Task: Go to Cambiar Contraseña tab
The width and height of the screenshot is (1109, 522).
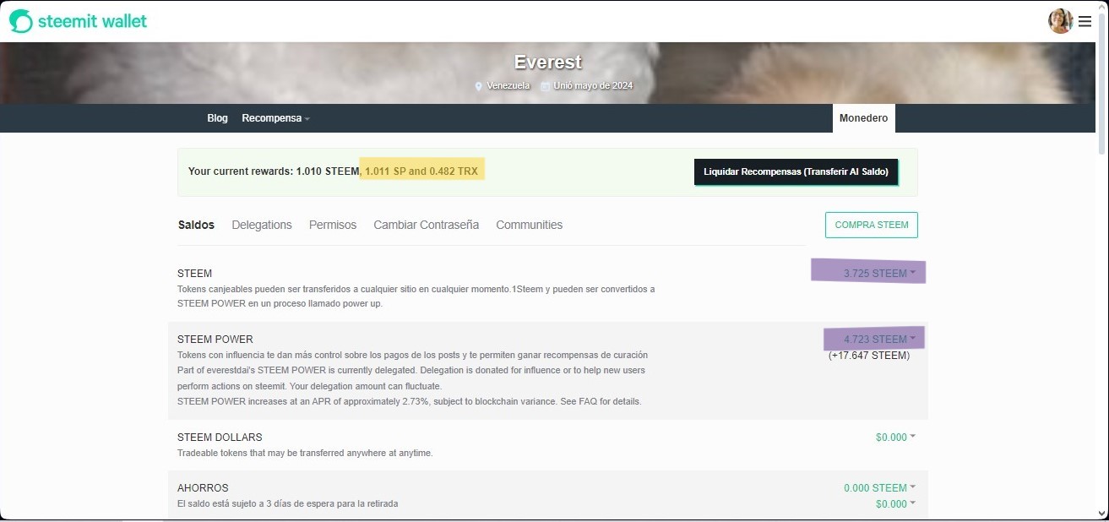Action: [x=427, y=225]
